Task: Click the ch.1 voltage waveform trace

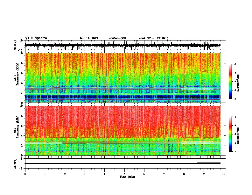Action: [122, 45]
